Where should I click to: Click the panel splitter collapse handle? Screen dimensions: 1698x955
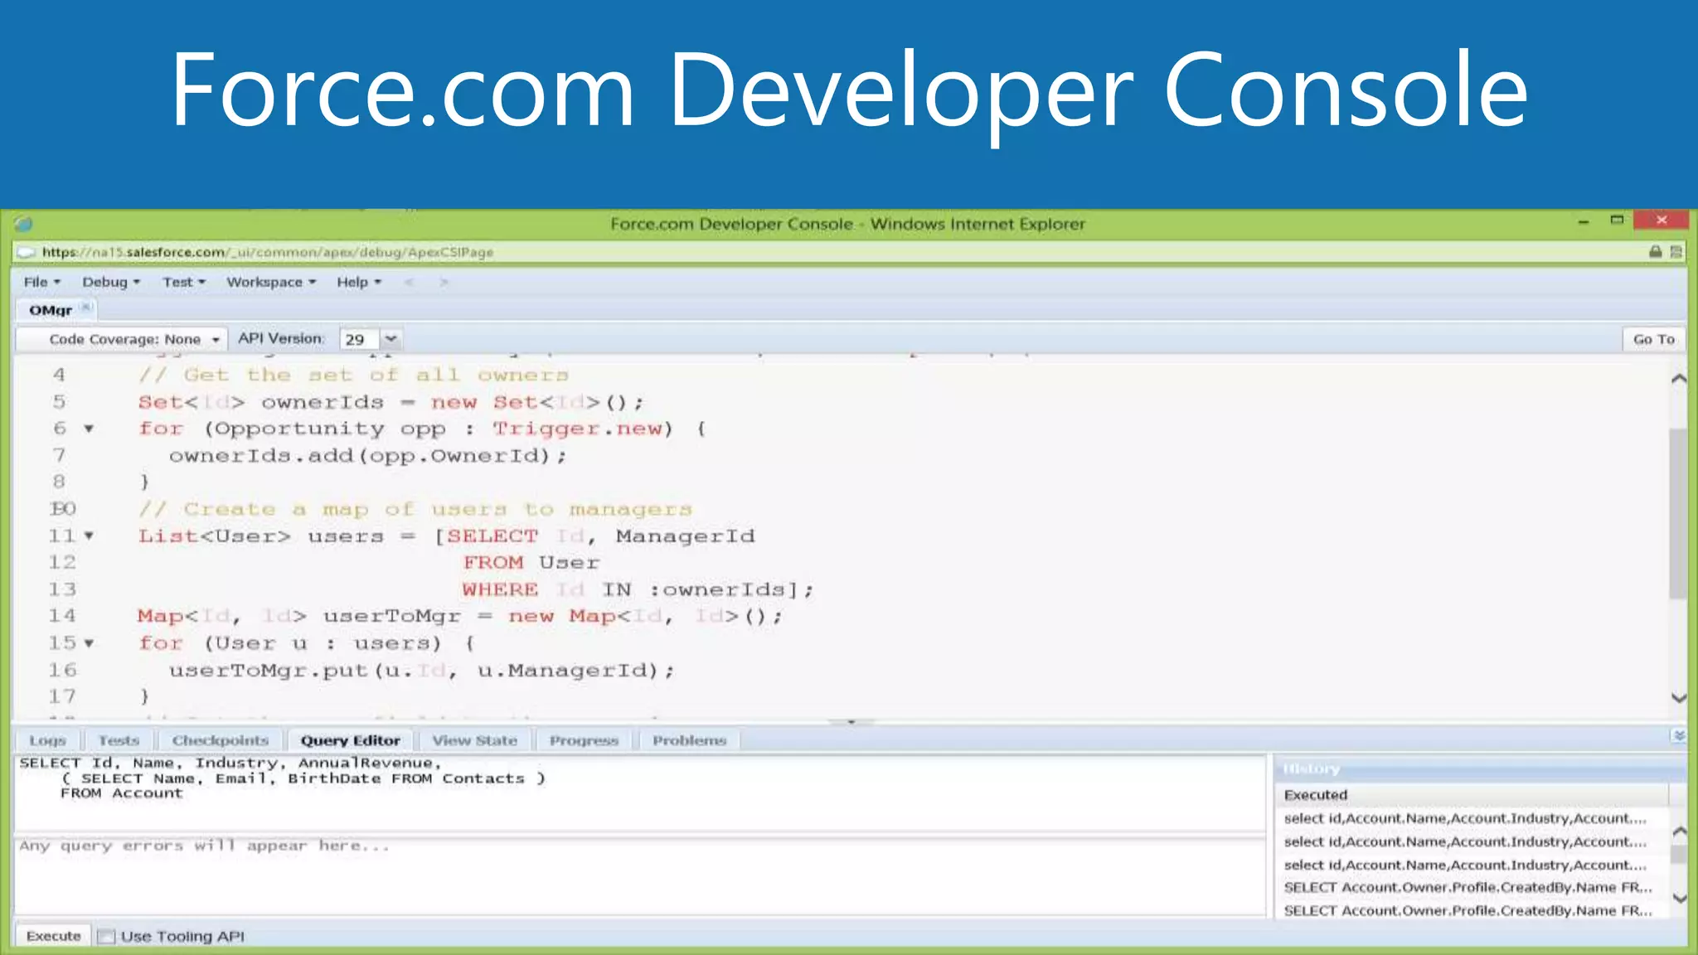(851, 722)
